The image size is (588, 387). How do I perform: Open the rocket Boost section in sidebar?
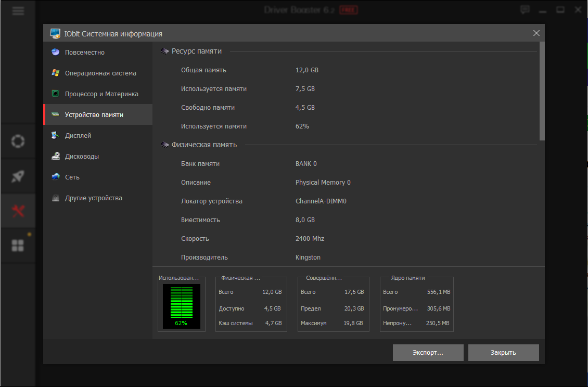tap(18, 176)
